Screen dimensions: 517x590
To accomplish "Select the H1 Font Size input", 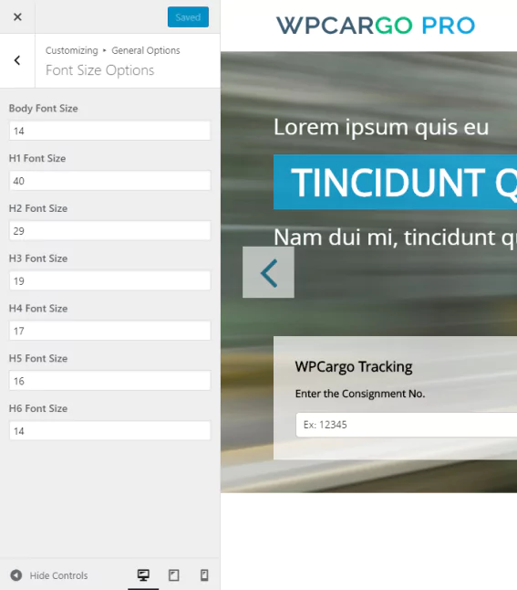I will point(109,181).
